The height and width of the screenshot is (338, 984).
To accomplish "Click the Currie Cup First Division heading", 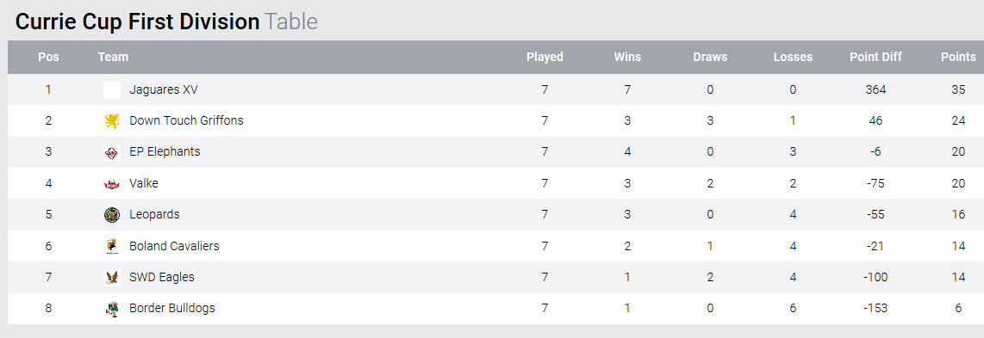I will (x=138, y=22).
